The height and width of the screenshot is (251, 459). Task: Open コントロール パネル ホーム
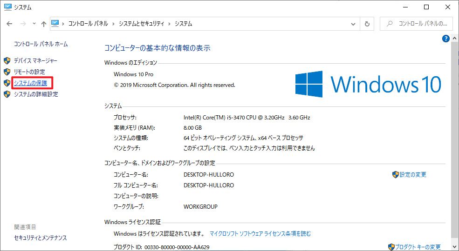click(x=41, y=44)
